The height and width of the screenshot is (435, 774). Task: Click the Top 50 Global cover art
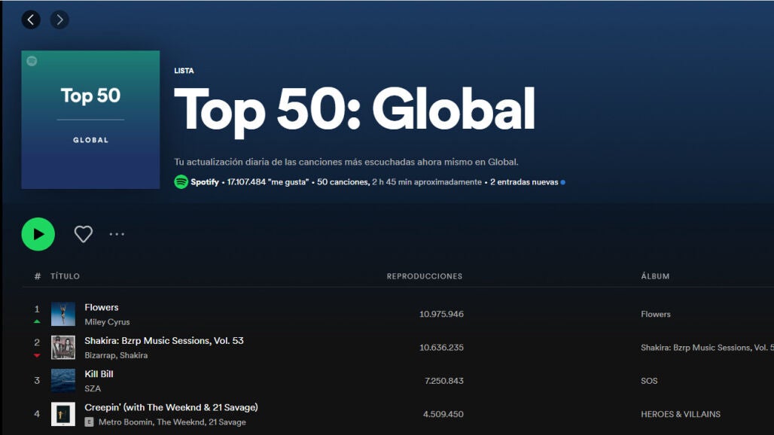tap(90, 120)
